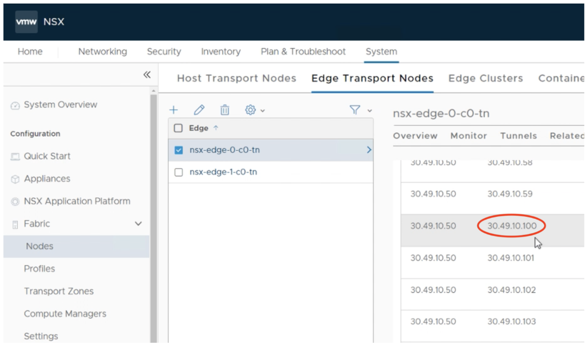This screenshot has width=588, height=347.
Task: Click remote IP 30.49.10.100
Action: pyautogui.click(x=511, y=226)
